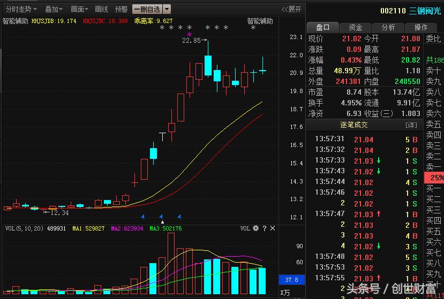Viewport: 444px width, 299px height.
Task: Expand the arrow next to 删自选
Action: coord(167,9)
